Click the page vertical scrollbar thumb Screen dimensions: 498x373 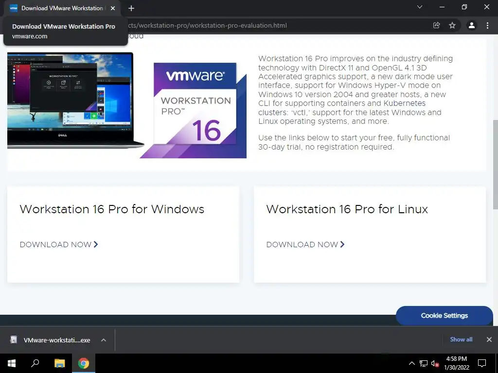[495, 164]
